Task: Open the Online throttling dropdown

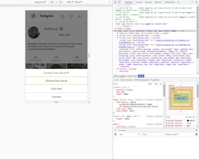Action: tap(78, 2)
